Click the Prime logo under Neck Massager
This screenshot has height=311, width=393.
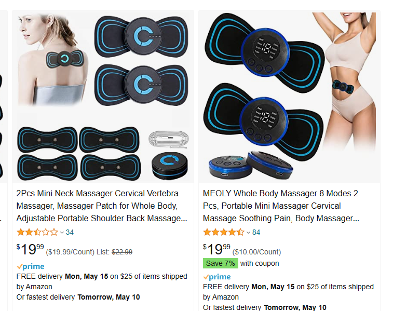click(x=31, y=266)
